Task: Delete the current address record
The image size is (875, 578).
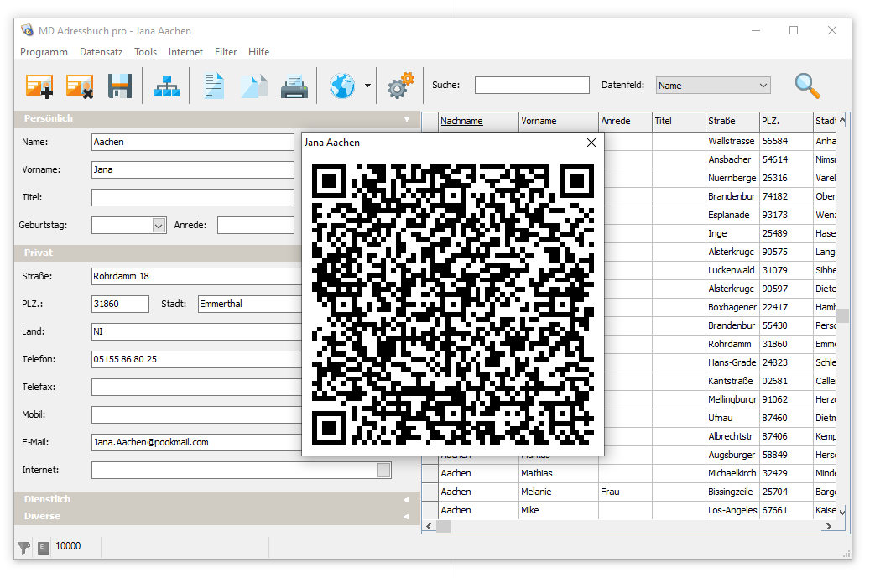Action: tap(80, 85)
